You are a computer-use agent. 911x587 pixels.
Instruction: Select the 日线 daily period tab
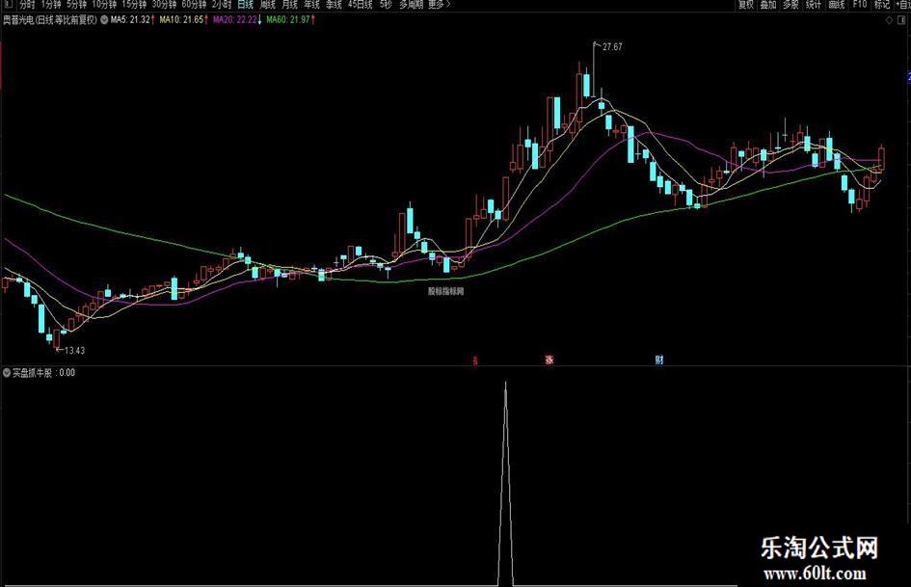coord(245,5)
